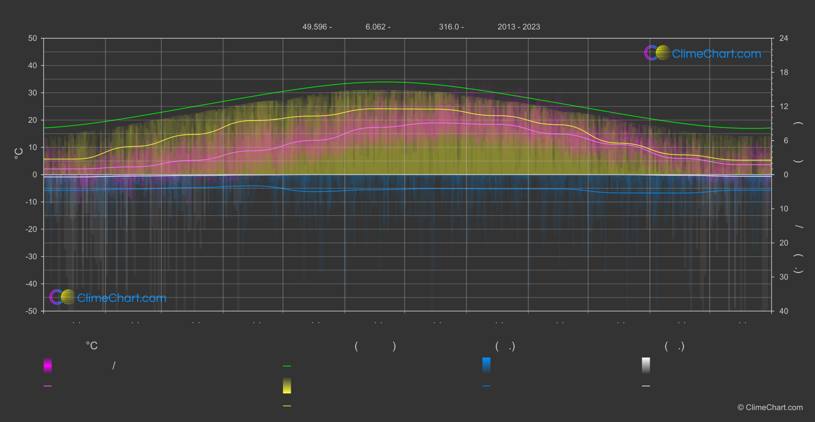
Task: Click the white gradient bar legend swatch
Action: coord(646,365)
